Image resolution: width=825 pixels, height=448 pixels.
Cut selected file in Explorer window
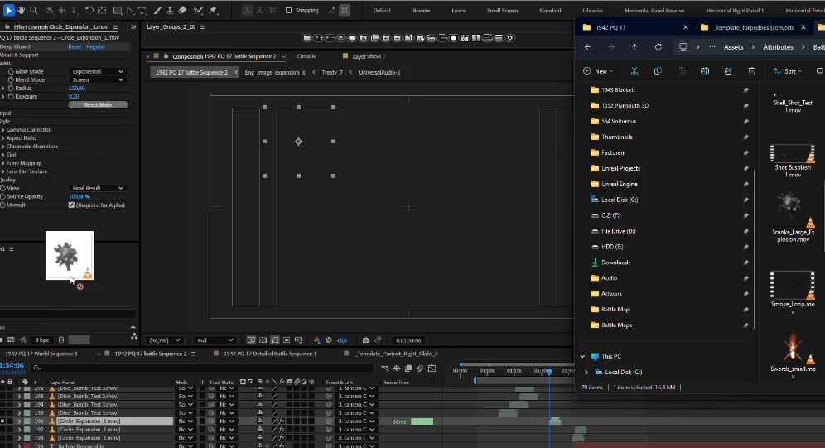(634, 71)
